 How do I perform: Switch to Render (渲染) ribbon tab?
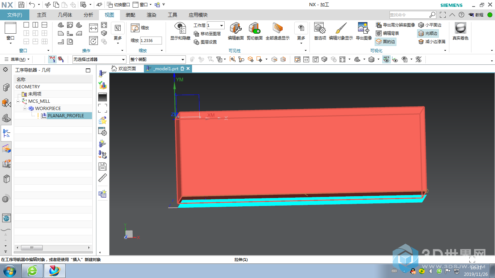coord(151,15)
